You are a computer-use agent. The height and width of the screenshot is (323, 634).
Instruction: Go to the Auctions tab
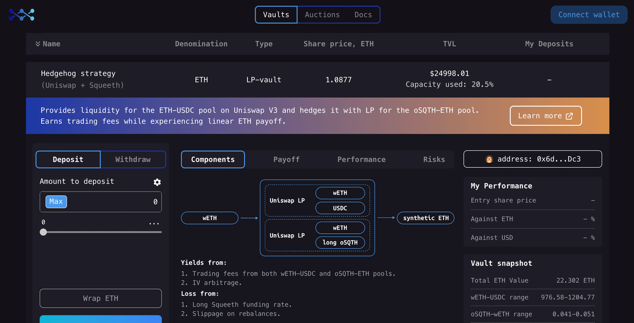point(322,15)
